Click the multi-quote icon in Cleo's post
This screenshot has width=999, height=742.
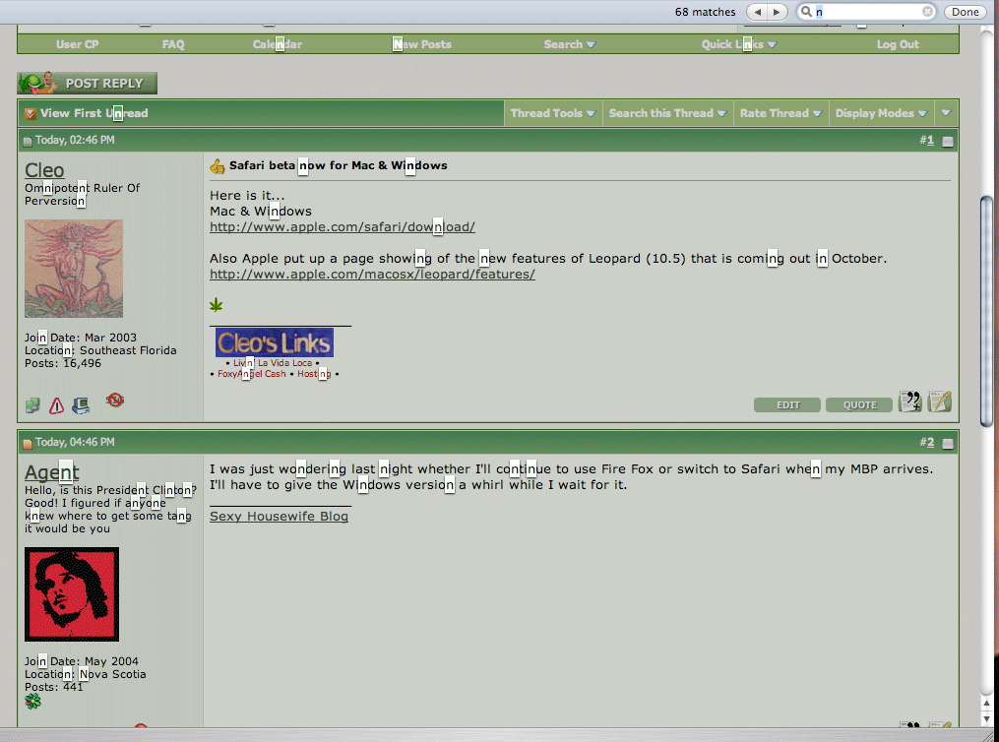pyautogui.click(x=910, y=402)
